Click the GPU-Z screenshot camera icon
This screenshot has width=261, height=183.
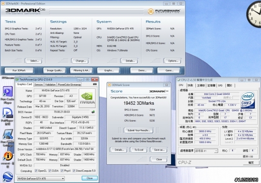[x=95, y=84]
